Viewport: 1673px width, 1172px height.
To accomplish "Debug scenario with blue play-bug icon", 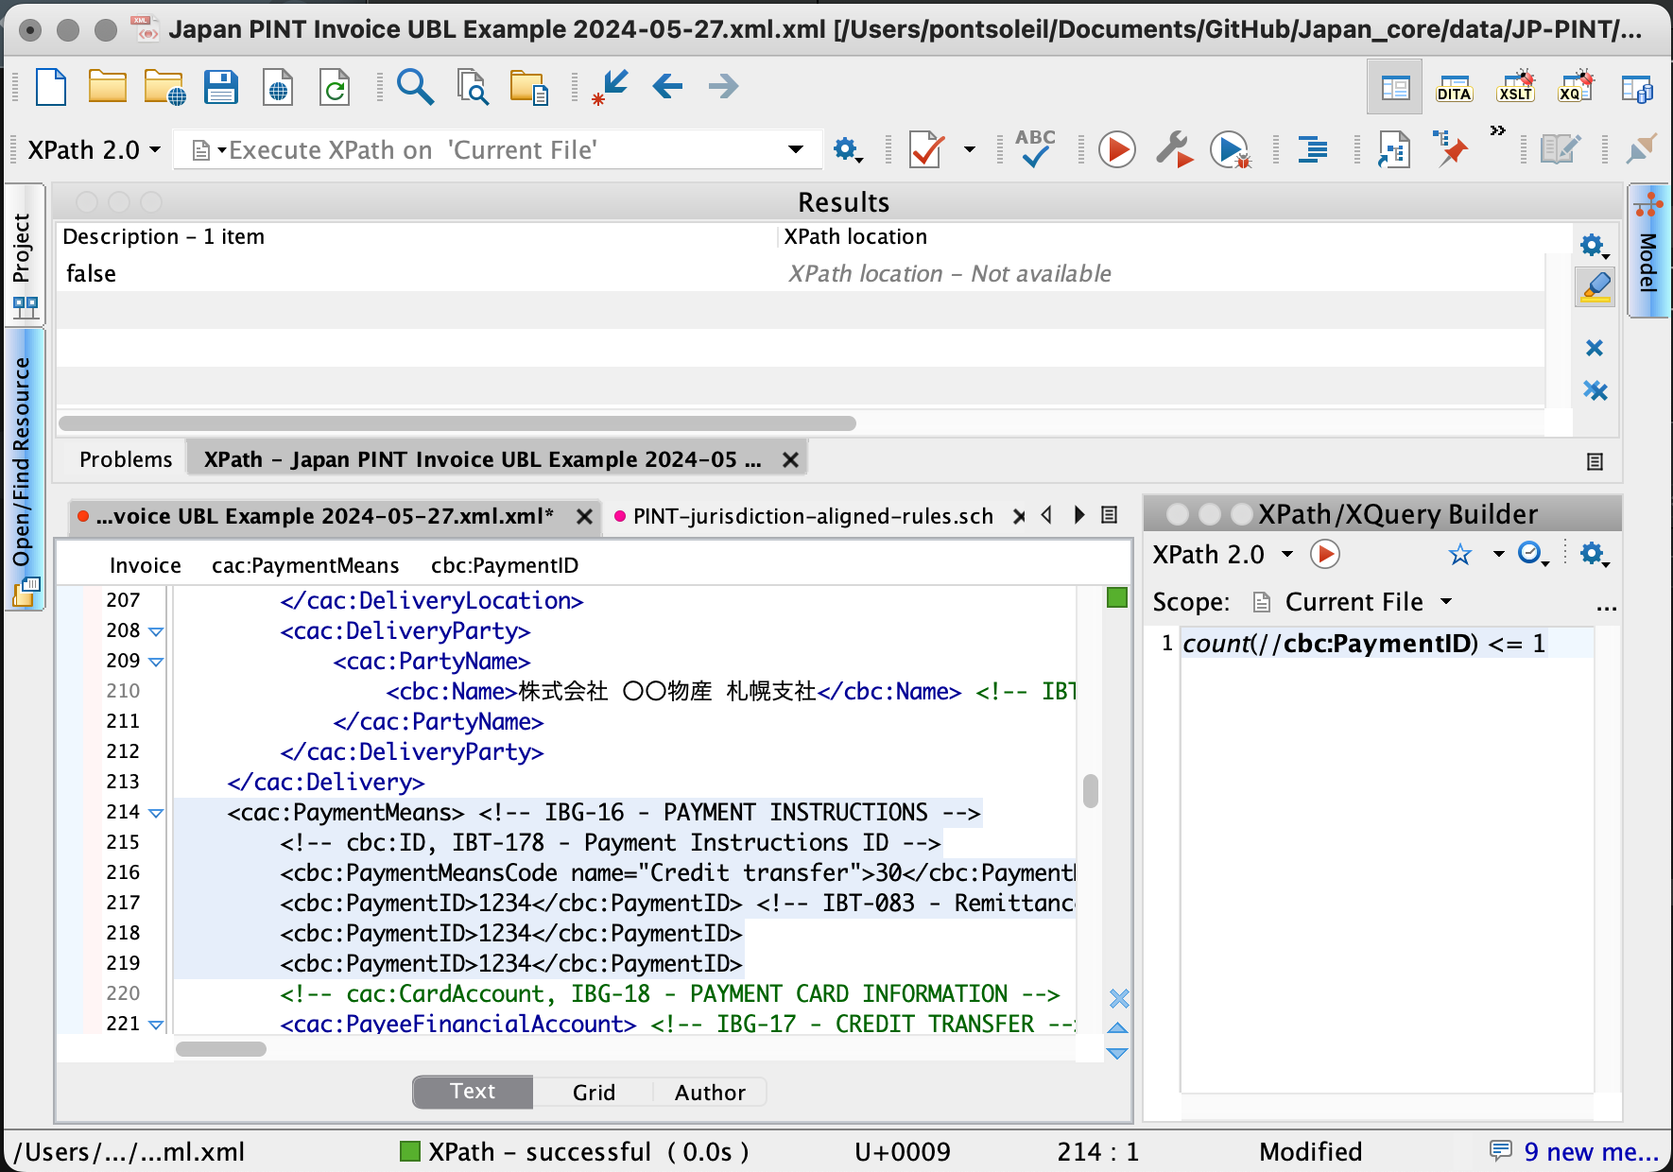I will [x=1231, y=149].
